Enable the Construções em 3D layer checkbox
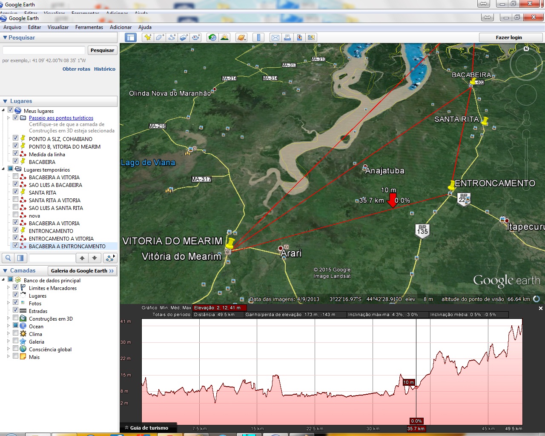This screenshot has width=545, height=436. tap(16, 318)
